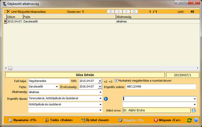The width and height of the screenshot is (202, 127).
Task: Expand the Kötöttpályás és úszódaruk dropdown
Action: click(x=101, y=104)
